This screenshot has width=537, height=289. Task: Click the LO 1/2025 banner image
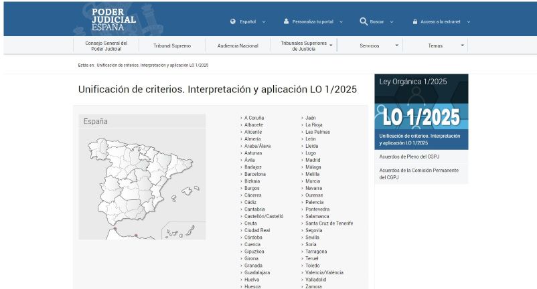(x=421, y=117)
